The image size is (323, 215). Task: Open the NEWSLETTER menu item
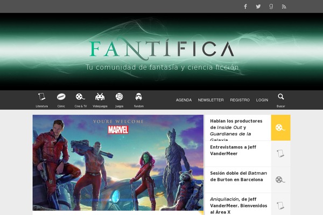[x=210, y=100]
